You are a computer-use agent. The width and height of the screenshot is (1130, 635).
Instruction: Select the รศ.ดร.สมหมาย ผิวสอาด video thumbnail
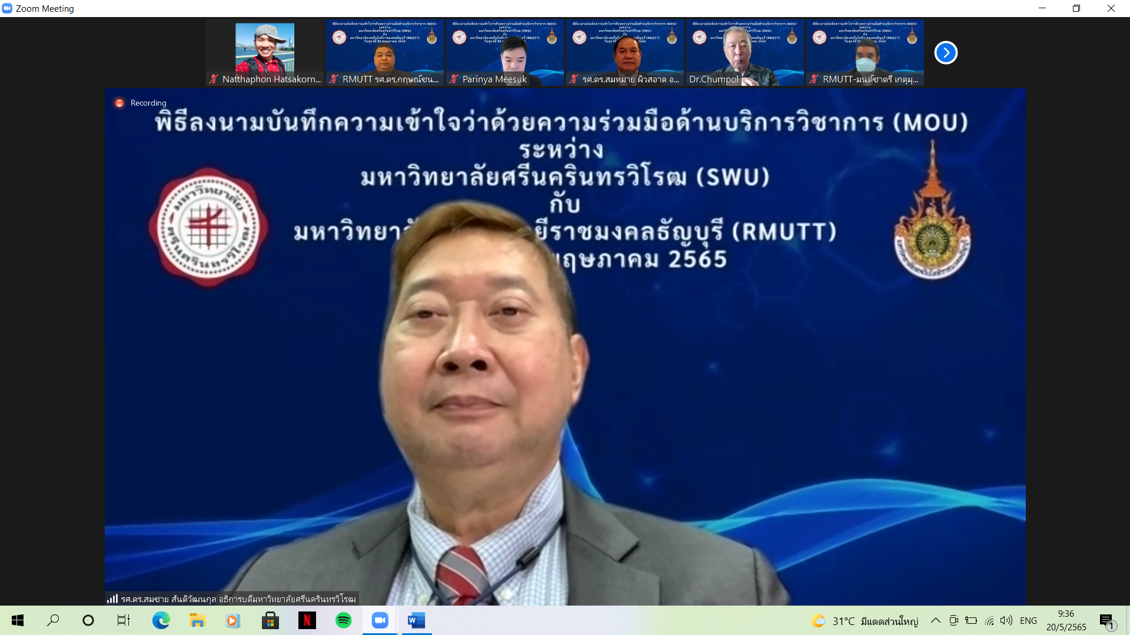pos(625,53)
